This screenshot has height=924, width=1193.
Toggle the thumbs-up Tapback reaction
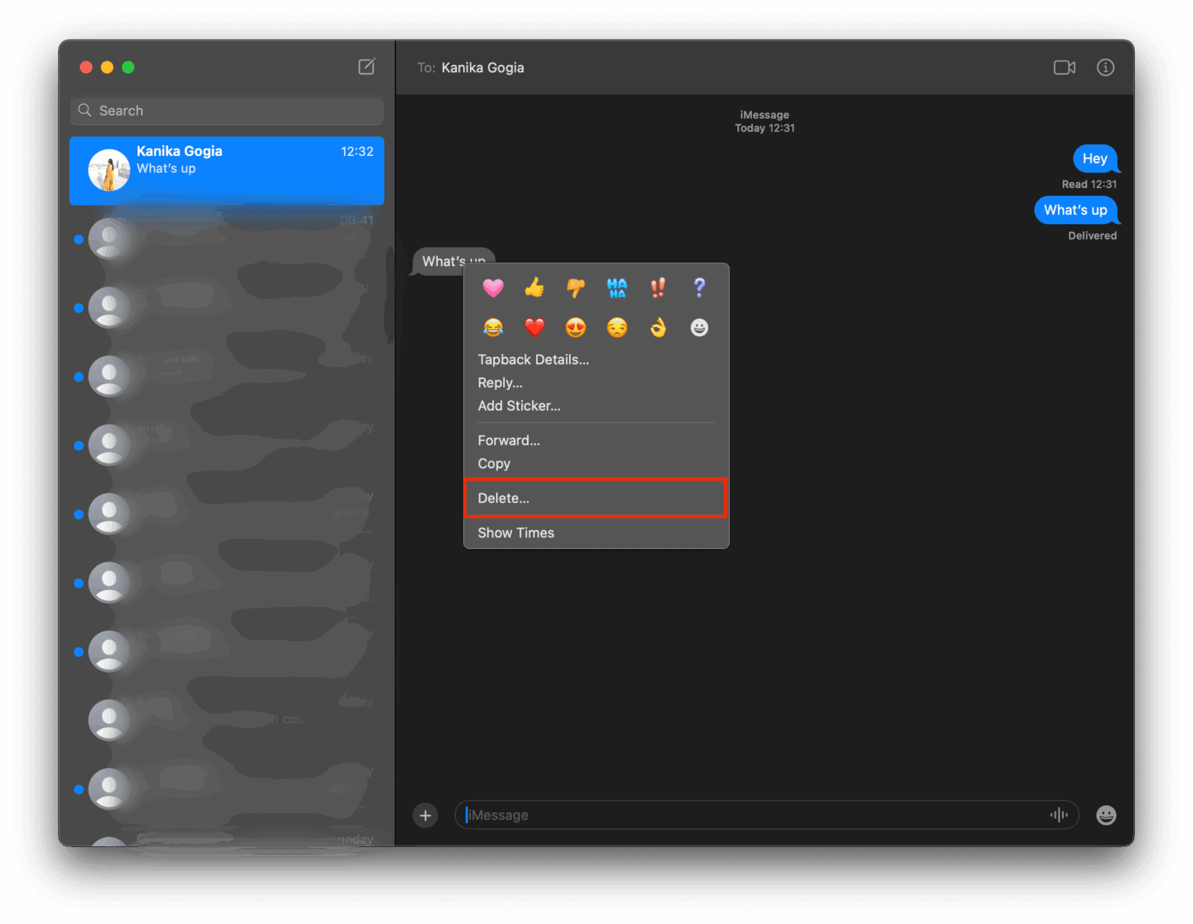coord(534,288)
